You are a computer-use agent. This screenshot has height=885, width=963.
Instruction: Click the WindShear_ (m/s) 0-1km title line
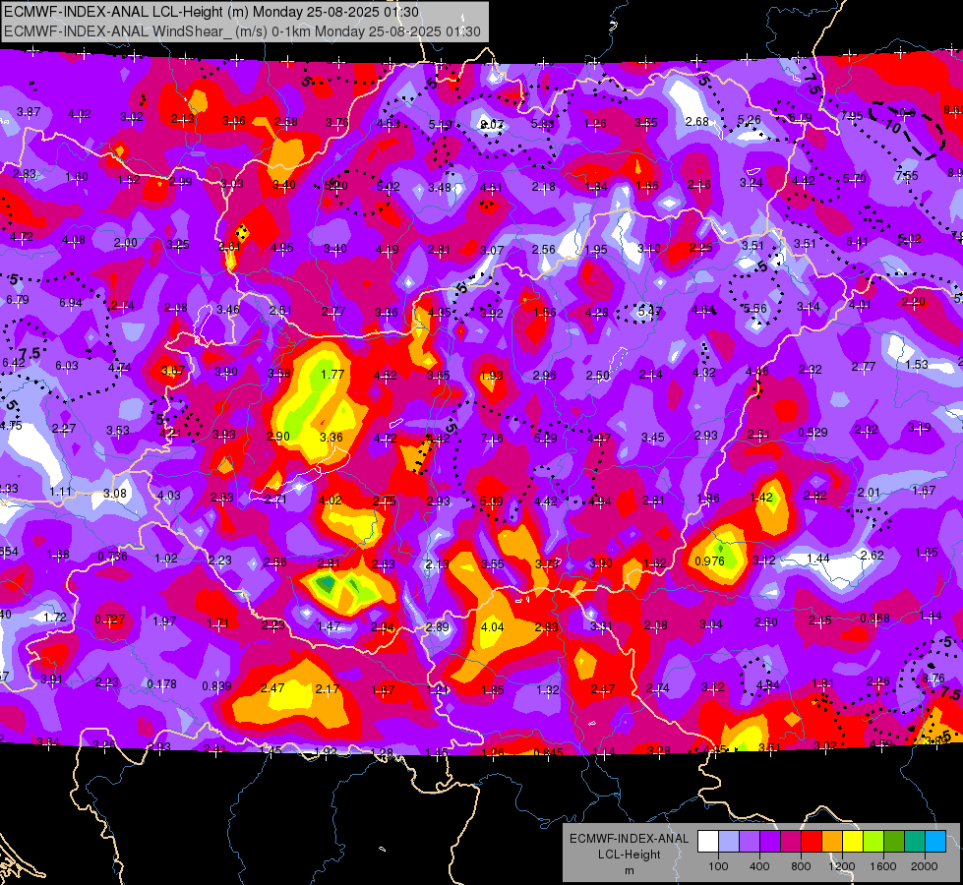243,31
